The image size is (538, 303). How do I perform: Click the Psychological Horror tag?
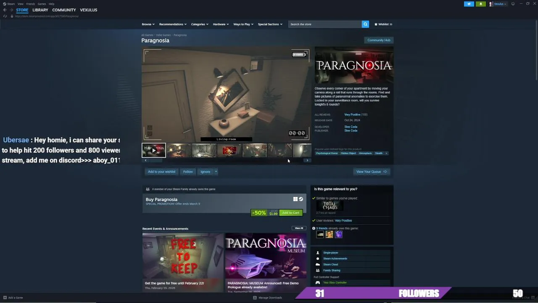[327, 153]
